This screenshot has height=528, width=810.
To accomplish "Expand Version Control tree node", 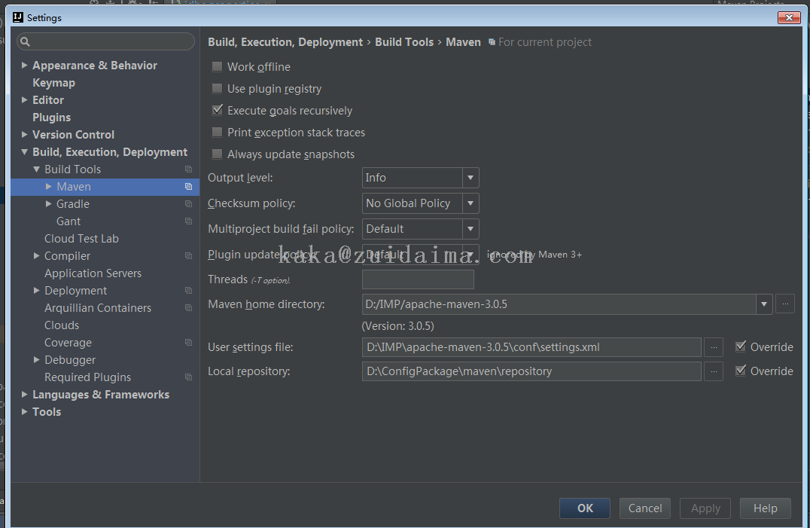I will point(24,134).
